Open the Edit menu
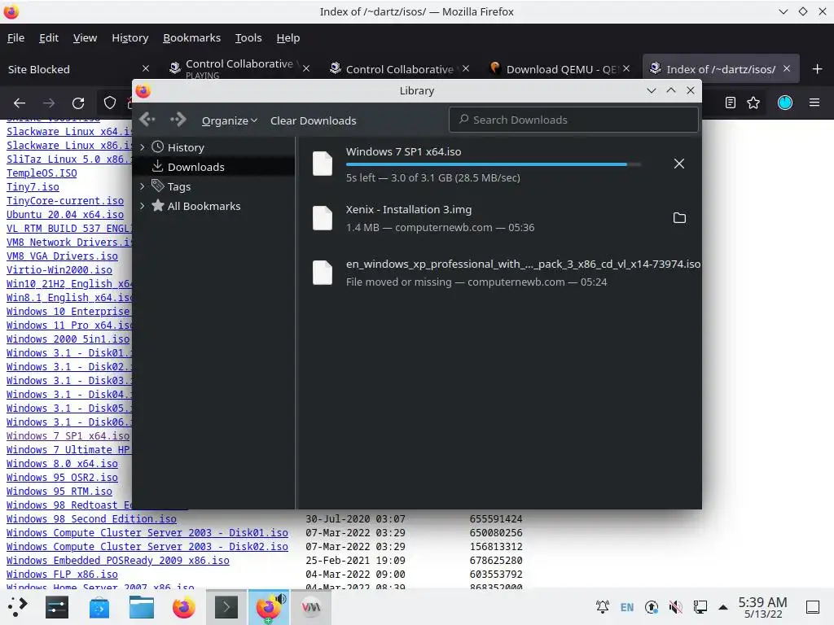 (48, 37)
